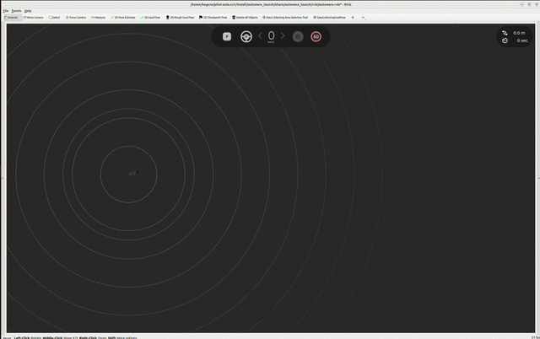The height and width of the screenshot is (339, 540).
Task: Click the Delete All Objects tool
Action: point(245,17)
